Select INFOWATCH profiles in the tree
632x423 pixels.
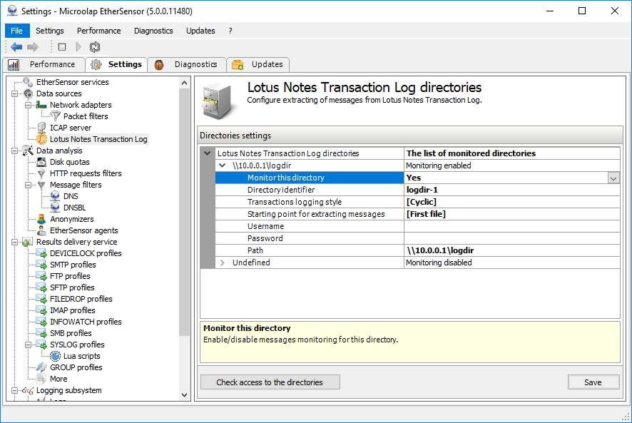click(86, 322)
